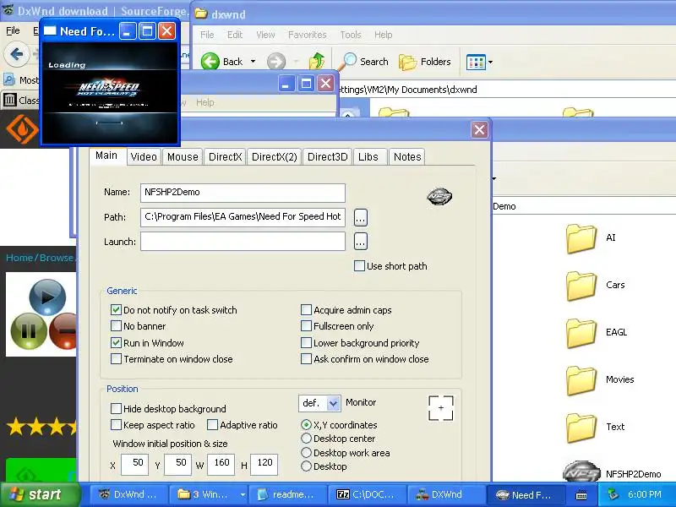Click the Name text field
The image size is (676, 507).
pyautogui.click(x=243, y=193)
